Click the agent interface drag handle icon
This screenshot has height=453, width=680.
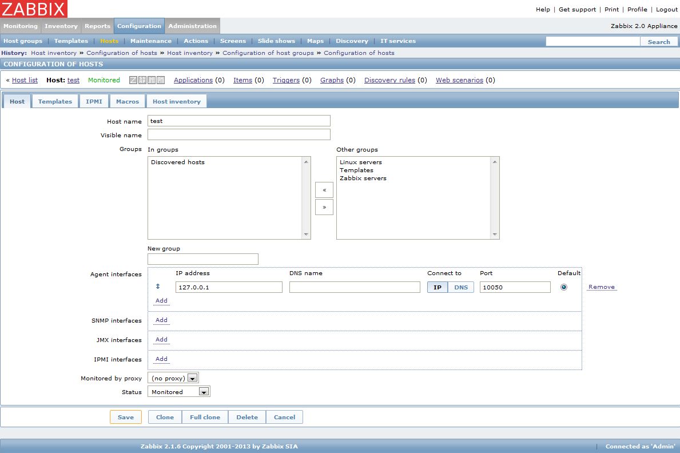[x=158, y=287]
